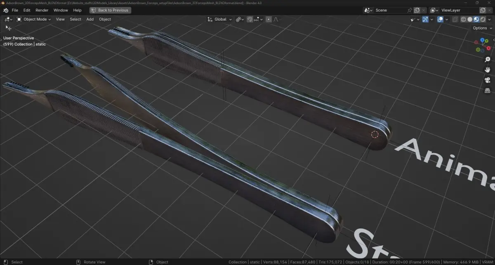Remove the ViewLayer
The image size is (495, 265).
click(490, 10)
